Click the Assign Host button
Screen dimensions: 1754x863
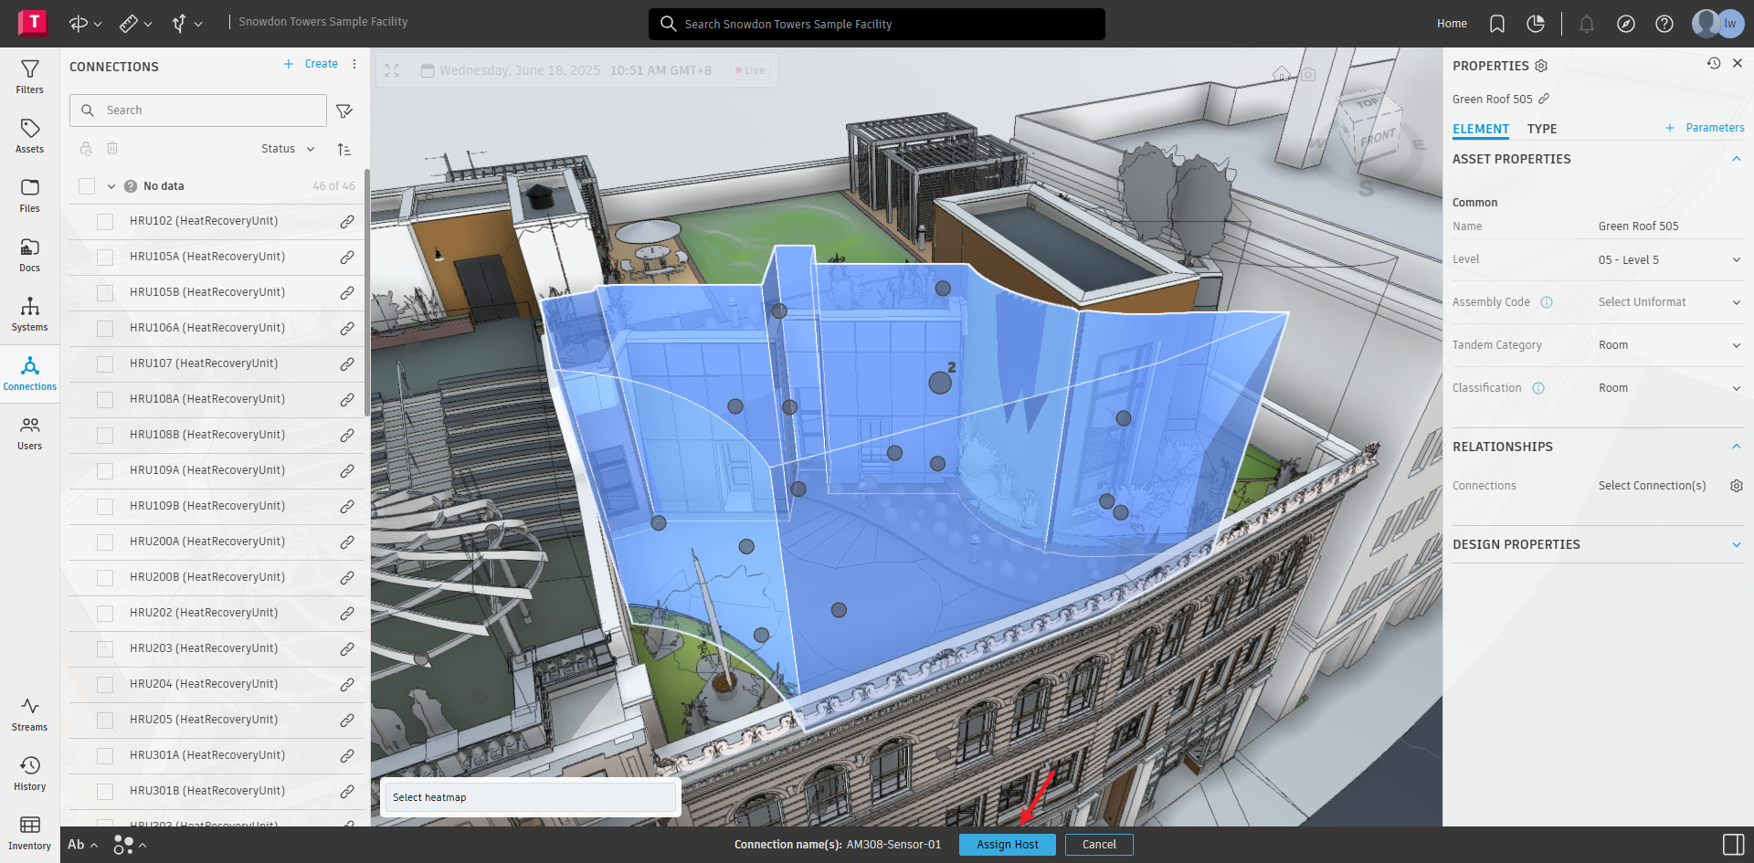(x=1008, y=845)
